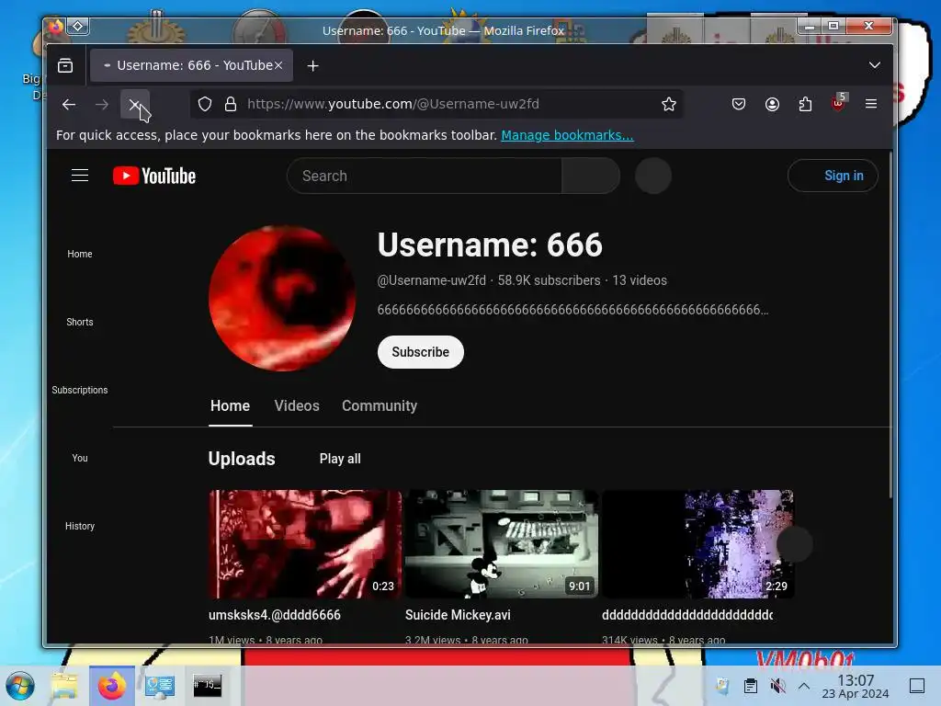Open the Firefox hamburger application menu
This screenshot has height=706, width=941.
(x=871, y=104)
